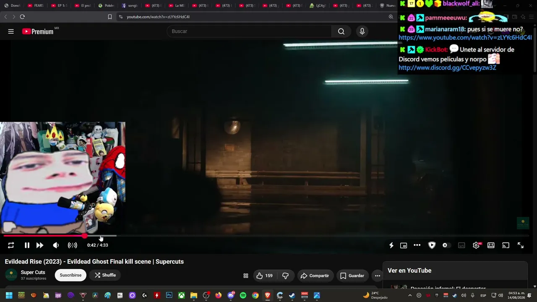Mute the video volume
The height and width of the screenshot is (302, 537).
click(x=56, y=245)
